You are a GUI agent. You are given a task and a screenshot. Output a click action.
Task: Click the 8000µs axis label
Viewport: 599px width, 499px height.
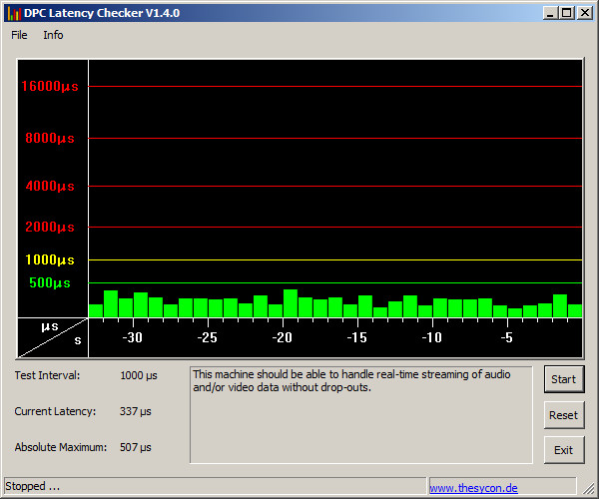(x=50, y=138)
